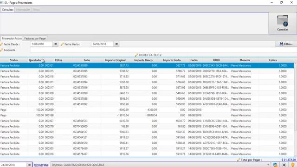Click the blue globe icon in the status bar
Viewport: 297px width, 167px height.
(x=275, y=165)
